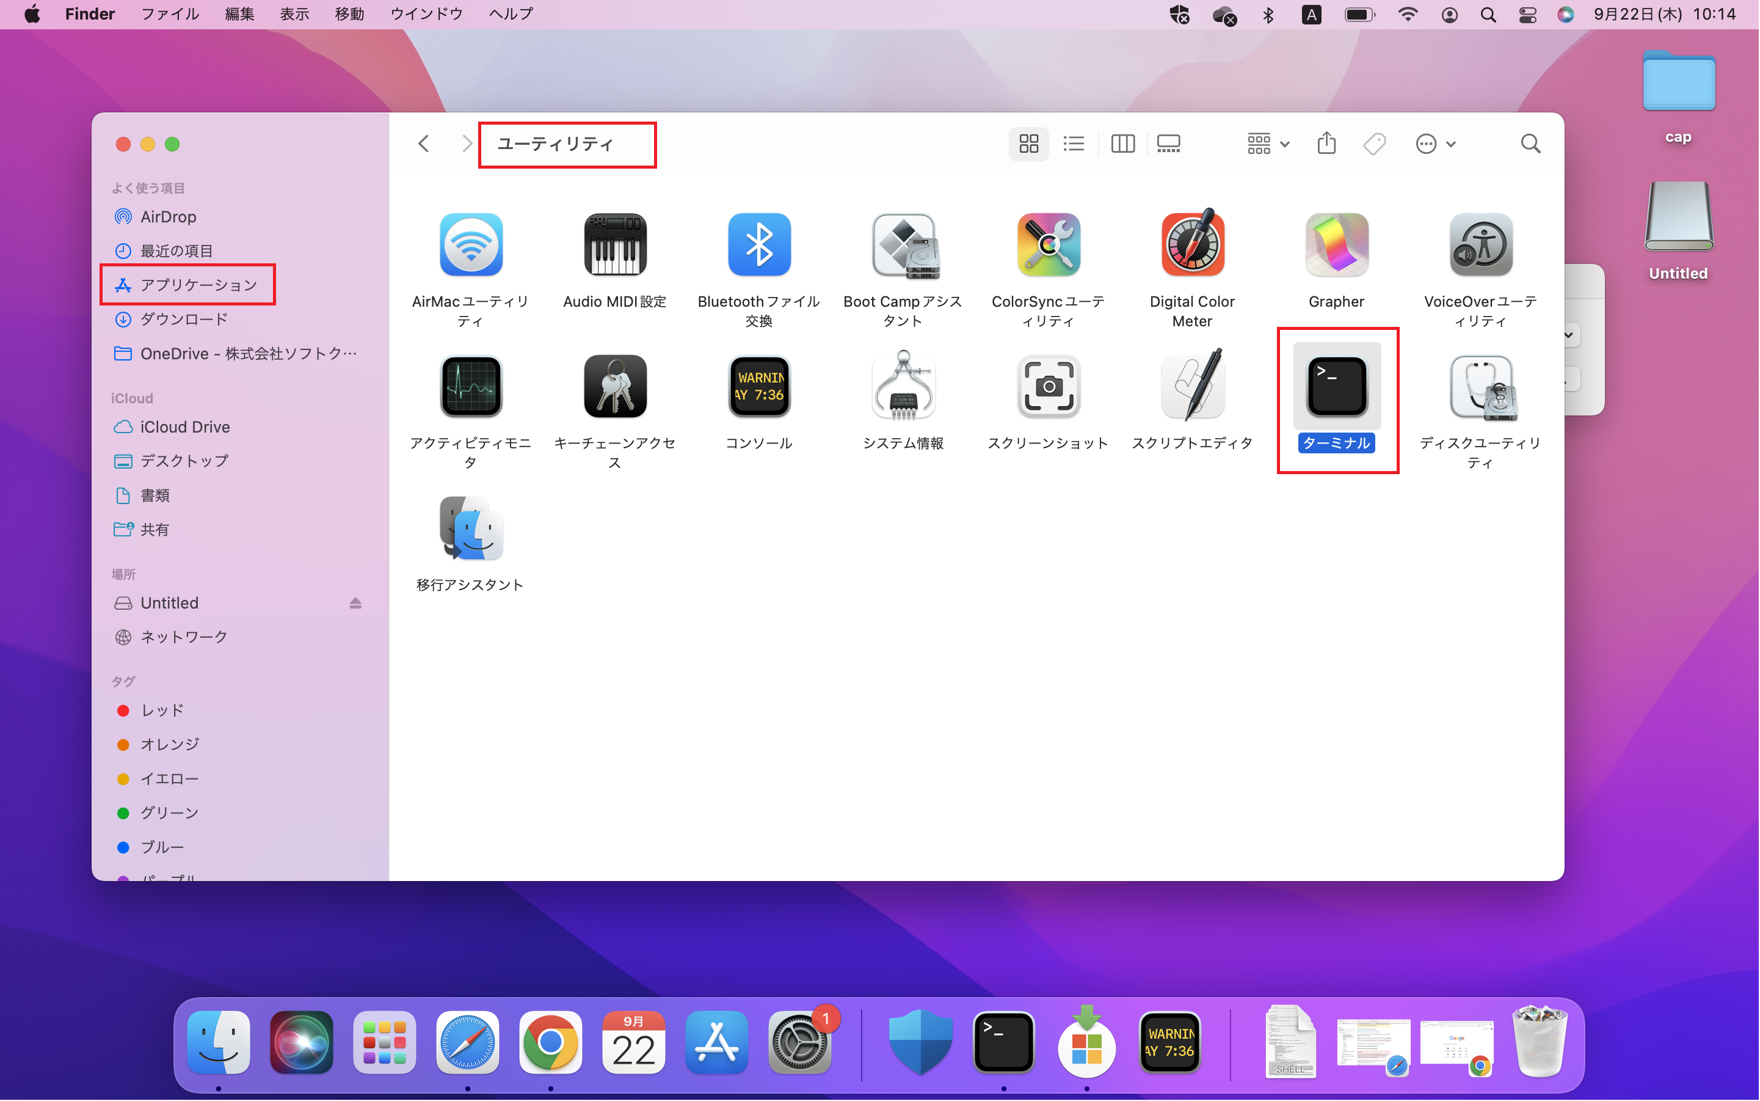Image resolution: width=1760 pixels, height=1101 pixels.
Task: Select the アクティビティモニタ icon
Action: 471,387
